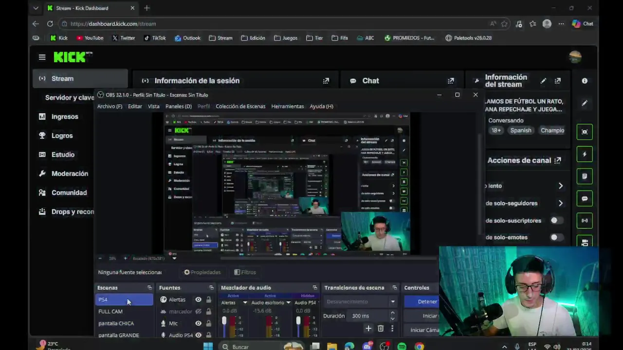Click the capture icon in the right rail

coord(585,132)
